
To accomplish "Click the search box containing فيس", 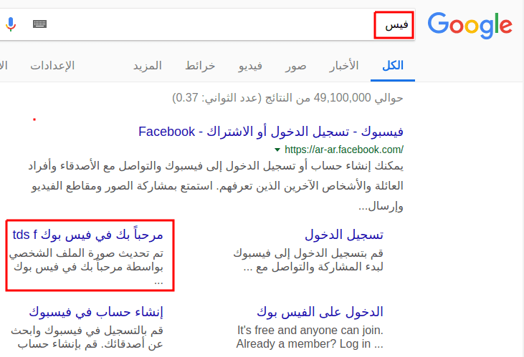I will (207, 25).
